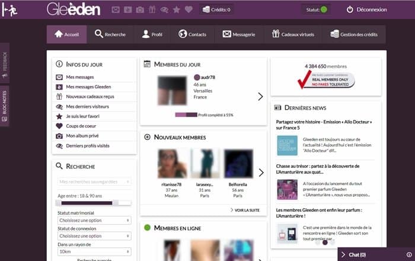The image size is (415, 261).
Task: Show next Membres du jour member
Action: (260, 96)
